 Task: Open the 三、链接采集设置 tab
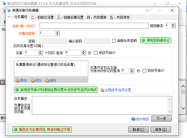click(70, 17)
